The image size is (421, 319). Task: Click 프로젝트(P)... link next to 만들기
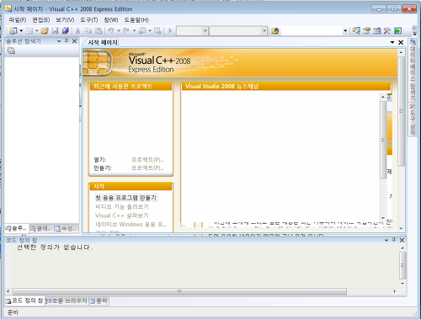tap(147, 167)
